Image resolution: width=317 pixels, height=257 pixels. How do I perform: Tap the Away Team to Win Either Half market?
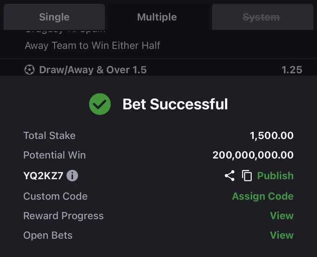(93, 46)
